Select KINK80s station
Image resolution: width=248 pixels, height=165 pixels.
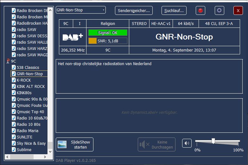24,93
